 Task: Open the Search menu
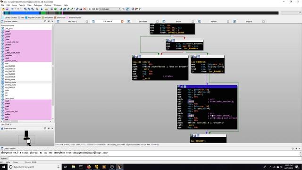(22, 5)
